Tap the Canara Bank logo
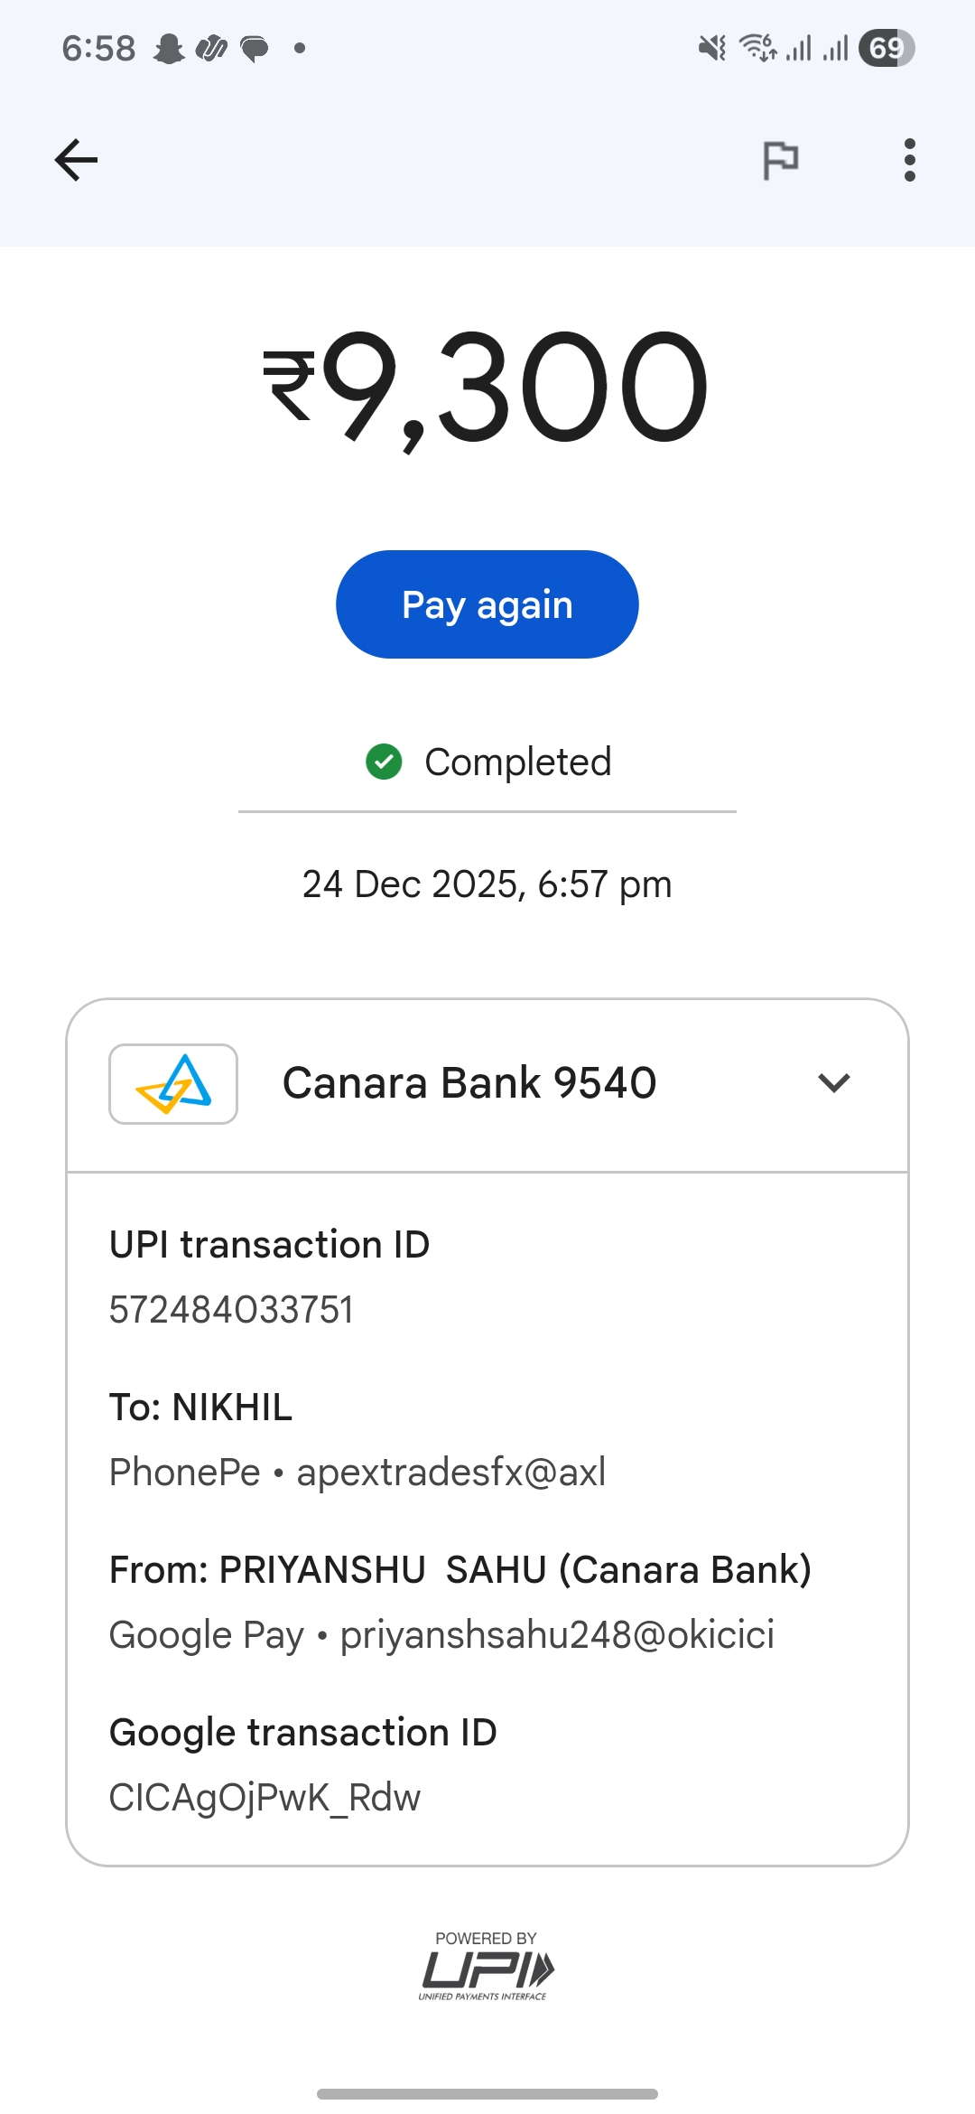This screenshot has height=2114, width=975. click(x=173, y=1084)
